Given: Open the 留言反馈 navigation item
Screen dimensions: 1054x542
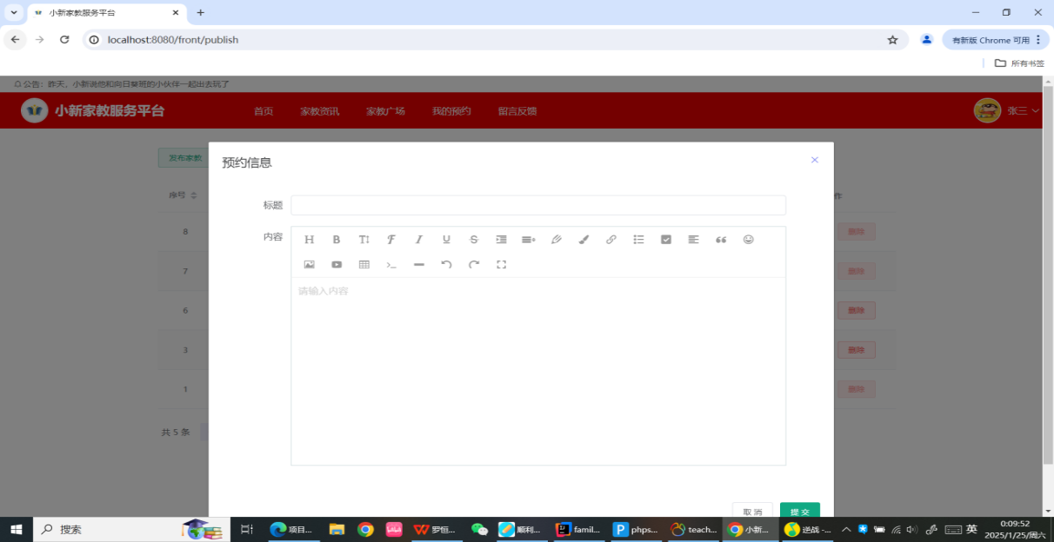Looking at the screenshot, I should point(517,111).
